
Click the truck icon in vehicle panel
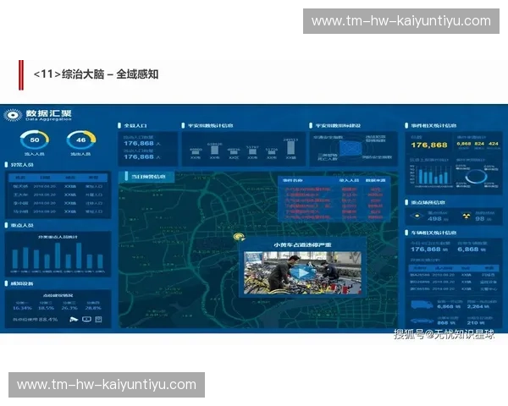point(422,304)
